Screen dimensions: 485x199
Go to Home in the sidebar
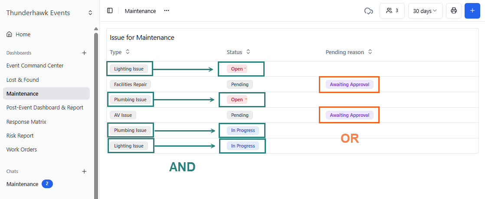point(23,34)
